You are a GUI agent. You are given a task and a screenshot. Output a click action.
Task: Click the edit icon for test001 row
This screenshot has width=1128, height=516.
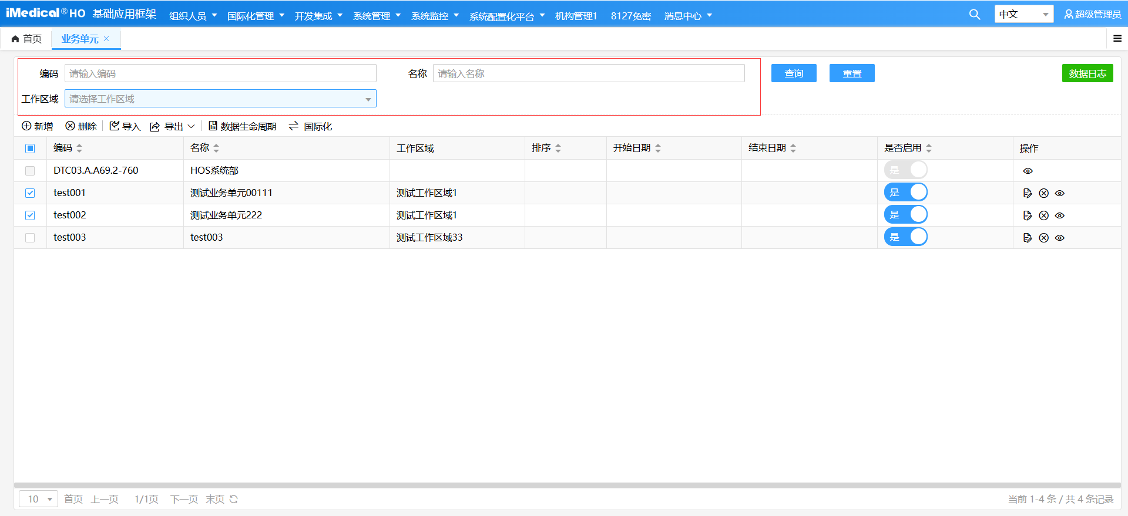1027,193
